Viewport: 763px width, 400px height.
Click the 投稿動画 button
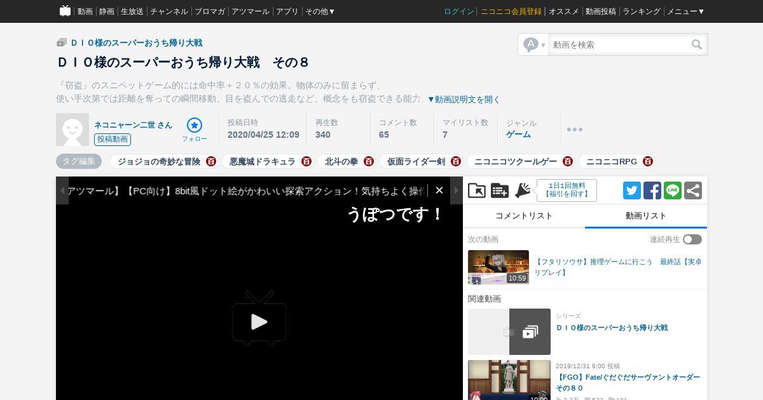point(113,139)
